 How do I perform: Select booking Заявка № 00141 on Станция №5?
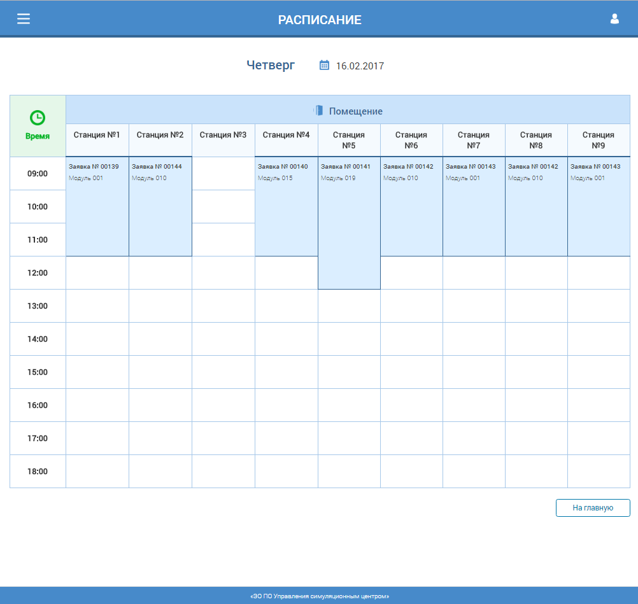349,223
